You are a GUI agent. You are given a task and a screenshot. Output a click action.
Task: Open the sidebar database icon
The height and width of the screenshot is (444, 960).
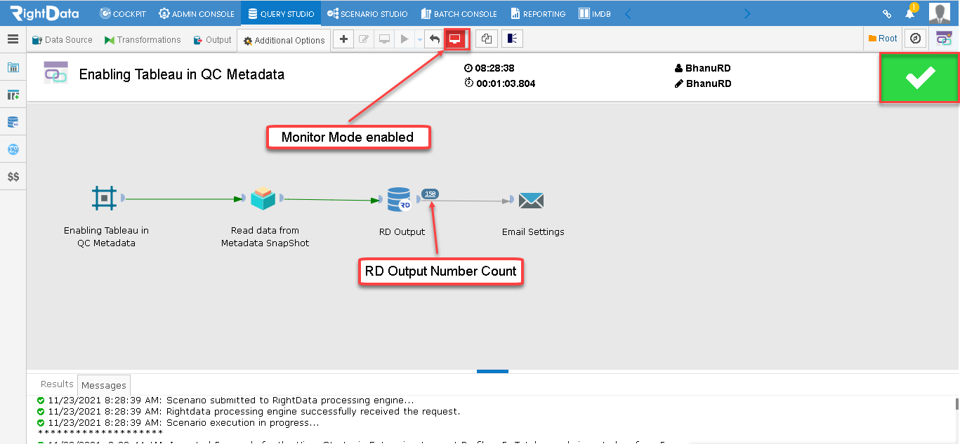pos(13,122)
